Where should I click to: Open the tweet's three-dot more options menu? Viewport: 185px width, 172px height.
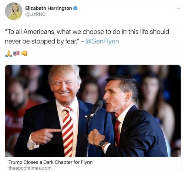[x=178, y=9]
